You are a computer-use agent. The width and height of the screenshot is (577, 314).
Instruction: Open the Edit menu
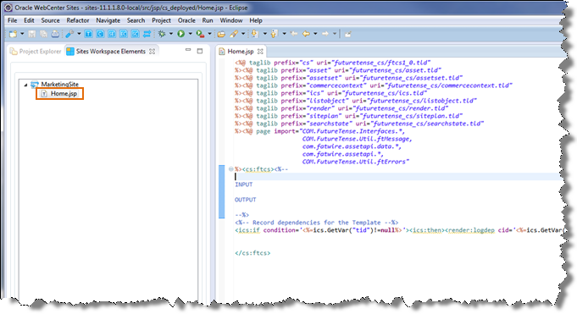pos(29,20)
